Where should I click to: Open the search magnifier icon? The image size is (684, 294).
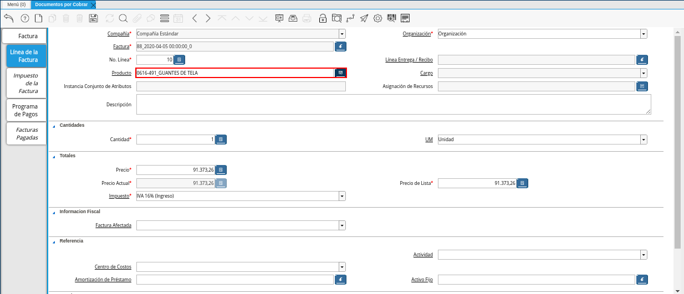coord(123,18)
